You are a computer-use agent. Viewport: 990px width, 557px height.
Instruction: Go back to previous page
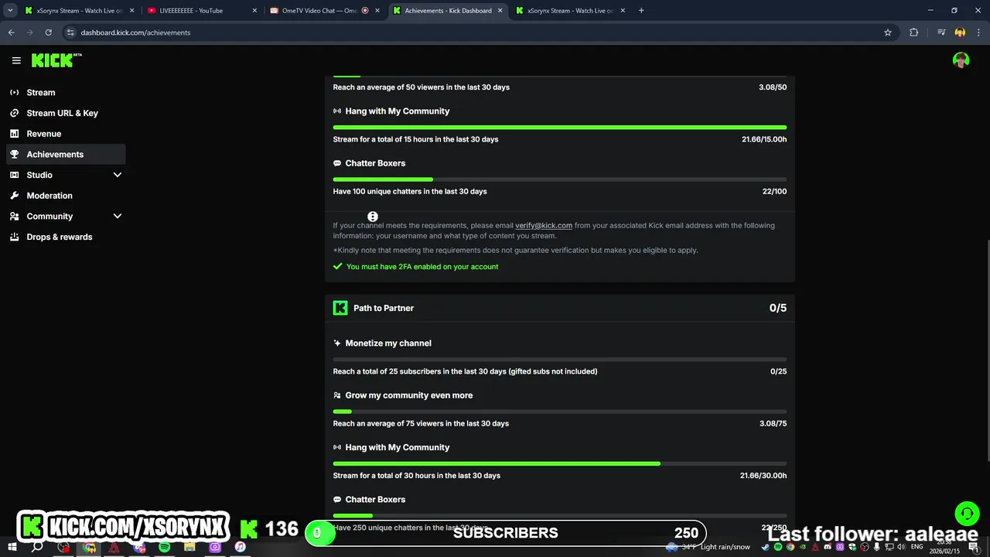[11, 32]
